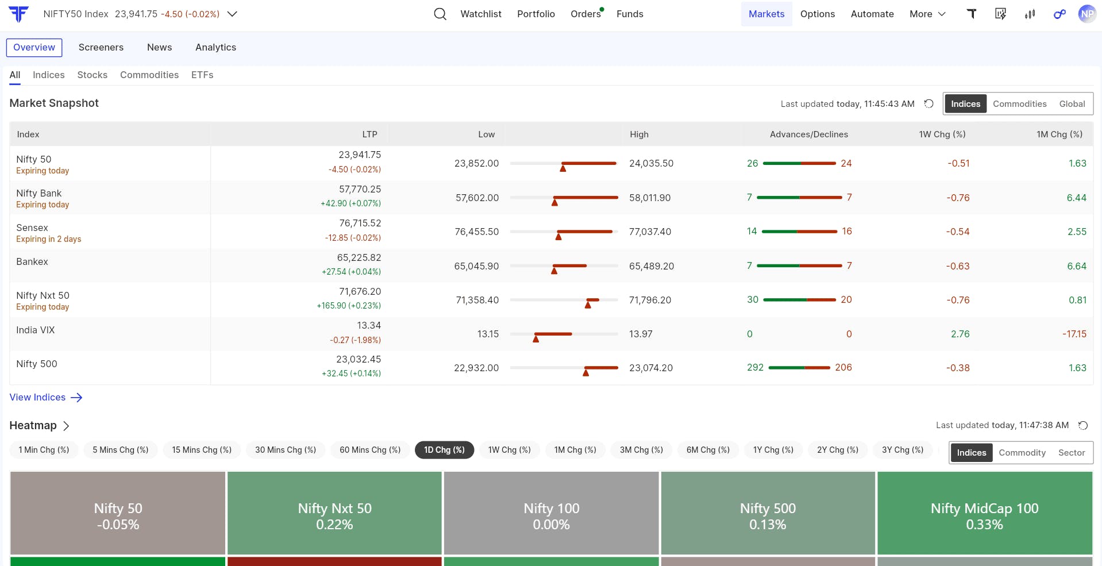The image size is (1102, 566).
Task: Switch Market Snapshot to Global
Action: pyautogui.click(x=1072, y=104)
